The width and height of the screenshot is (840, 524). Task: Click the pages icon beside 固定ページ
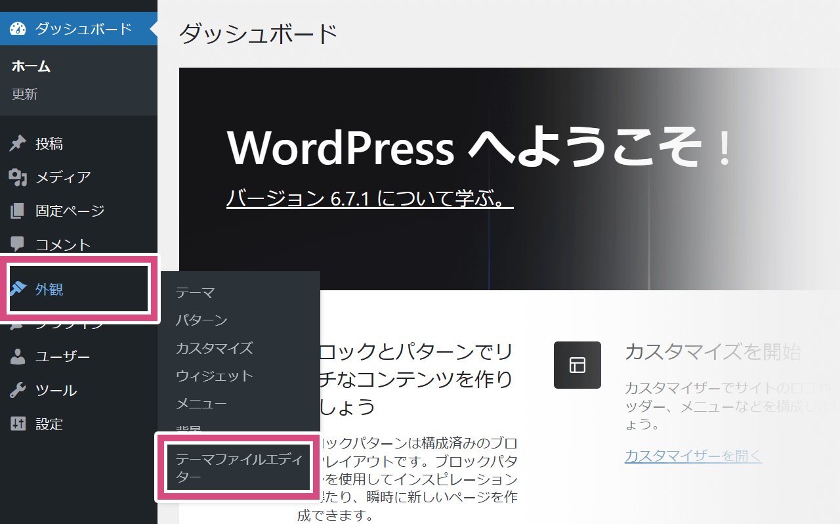(18, 211)
